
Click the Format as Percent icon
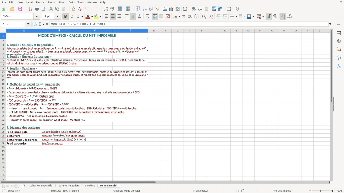184,17
